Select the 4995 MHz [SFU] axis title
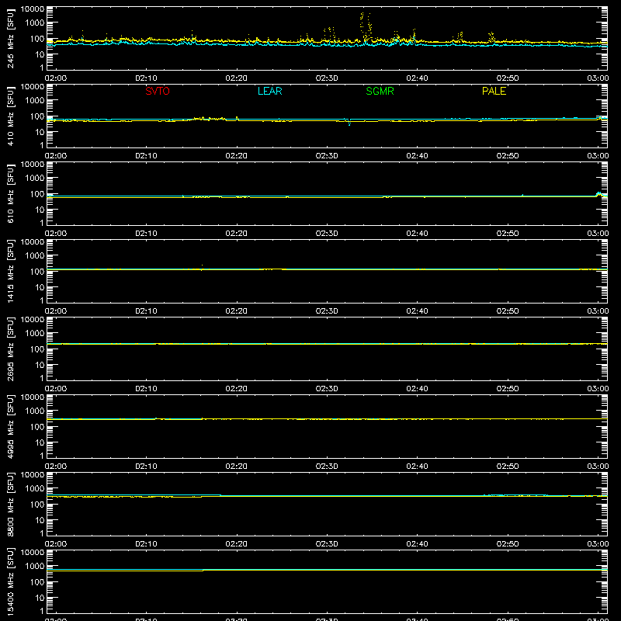621x621 pixels. click(10, 426)
